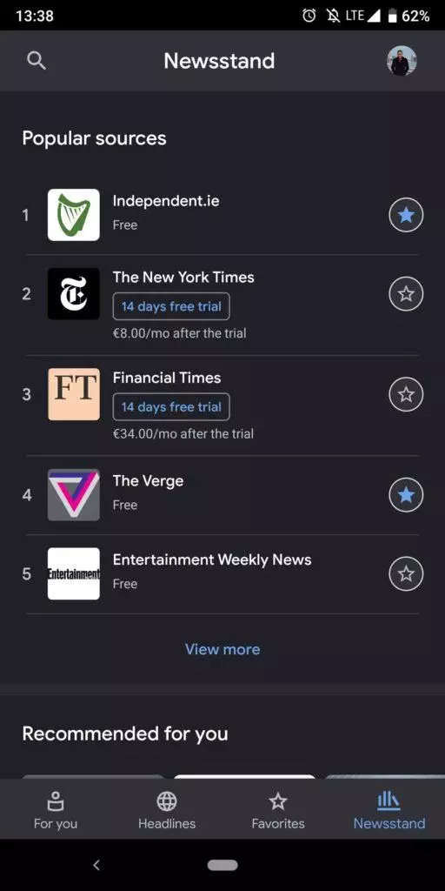Open the Financial Times FT logo
Screen dimensions: 445x891
74,394
